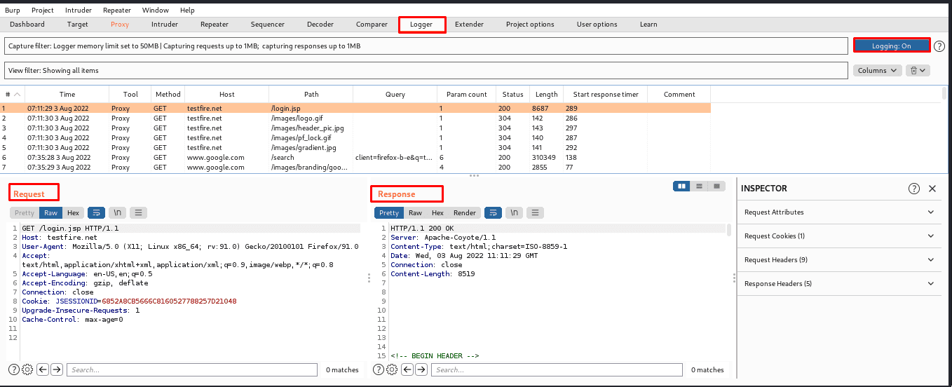Switch to the Comparer tab
This screenshot has width=952, height=387.
pyautogui.click(x=372, y=25)
